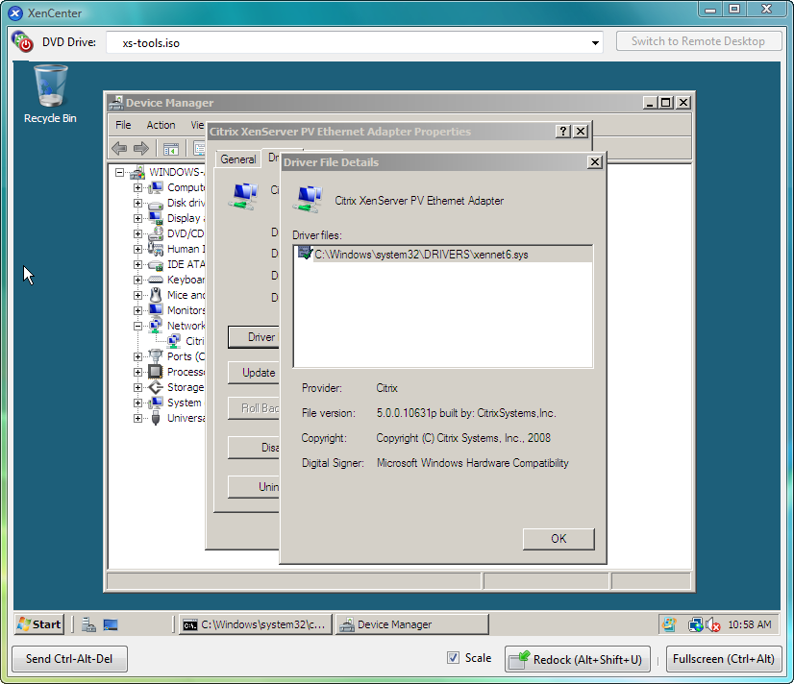Expand the Disk drives tree node

pos(137,203)
